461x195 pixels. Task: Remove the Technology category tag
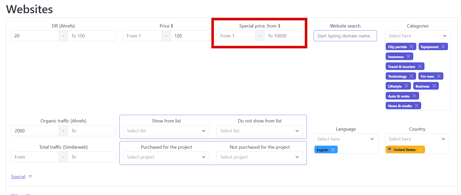[x=411, y=76]
